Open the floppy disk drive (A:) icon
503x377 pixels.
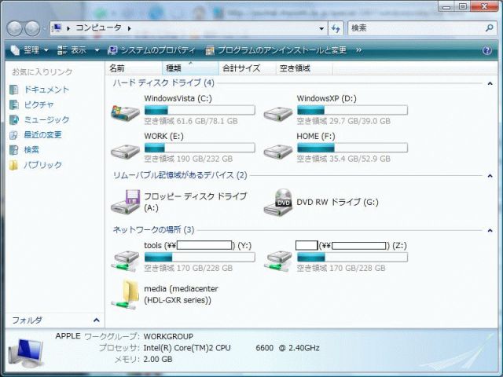126,202
